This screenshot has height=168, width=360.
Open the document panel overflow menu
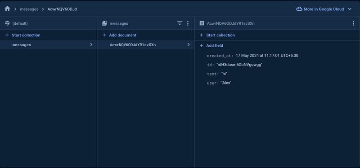coord(353,23)
